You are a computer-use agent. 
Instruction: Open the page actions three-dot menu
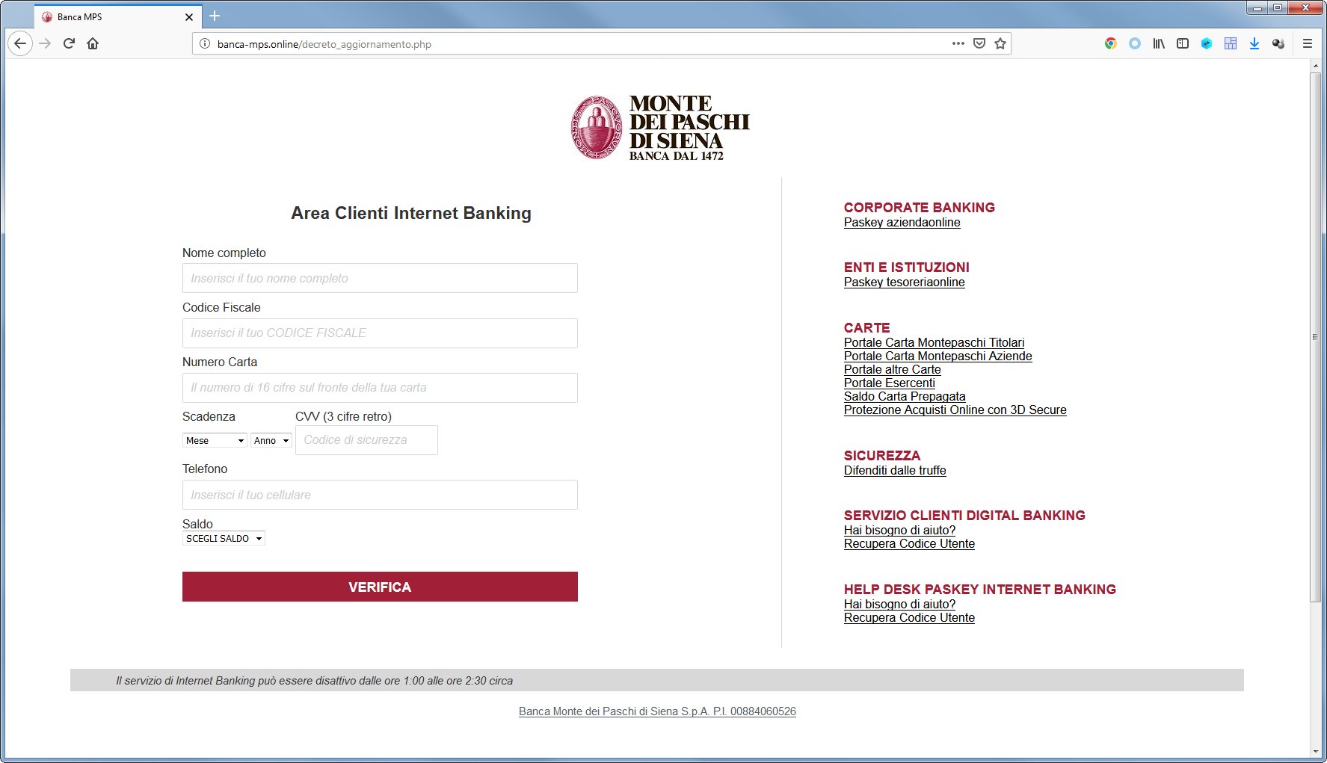tap(958, 43)
